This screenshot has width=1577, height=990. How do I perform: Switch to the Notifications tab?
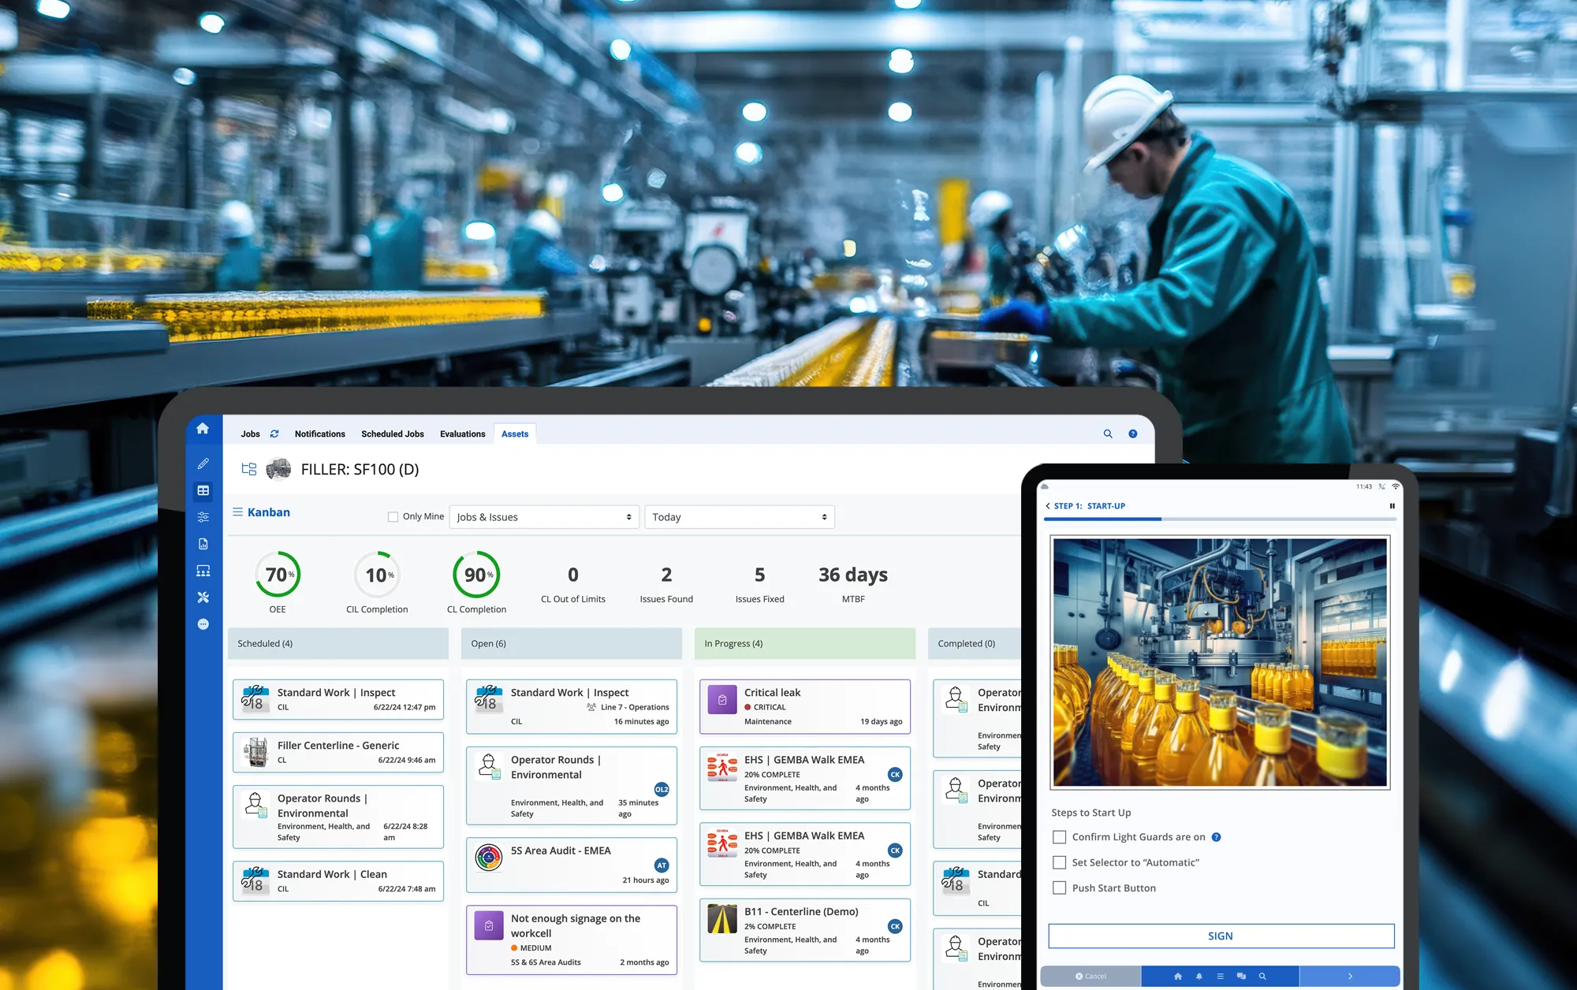coord(320,434)
